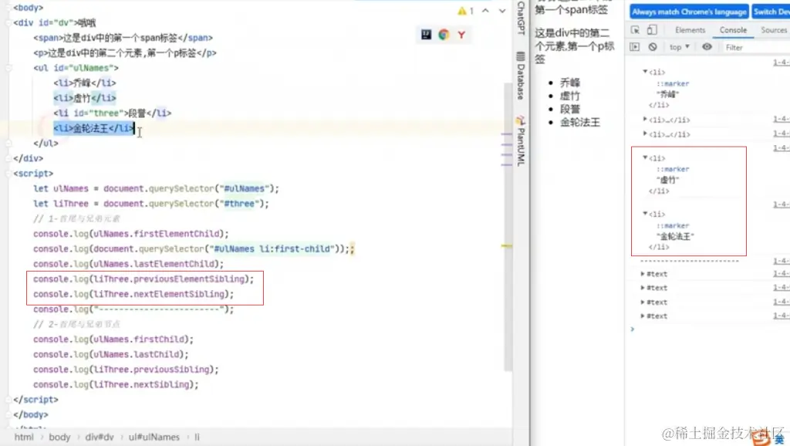Click console.log(ulNames.lastElementChild) line
This screenshot has width=790, height=446.
coord(129,264)
